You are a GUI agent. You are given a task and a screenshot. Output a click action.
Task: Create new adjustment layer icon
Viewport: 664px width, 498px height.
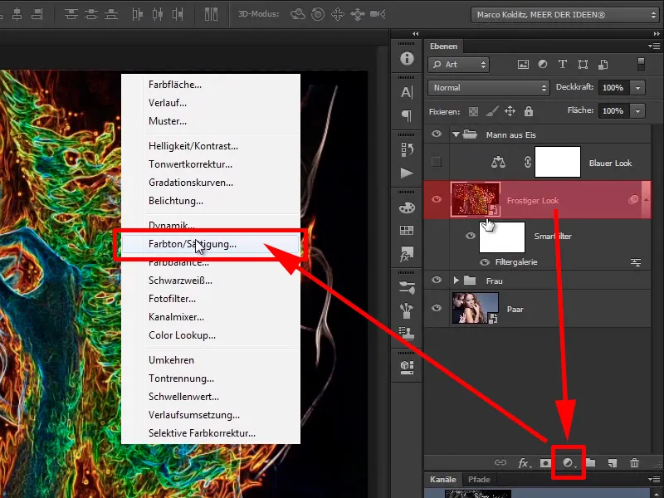(x=569, y=463)
